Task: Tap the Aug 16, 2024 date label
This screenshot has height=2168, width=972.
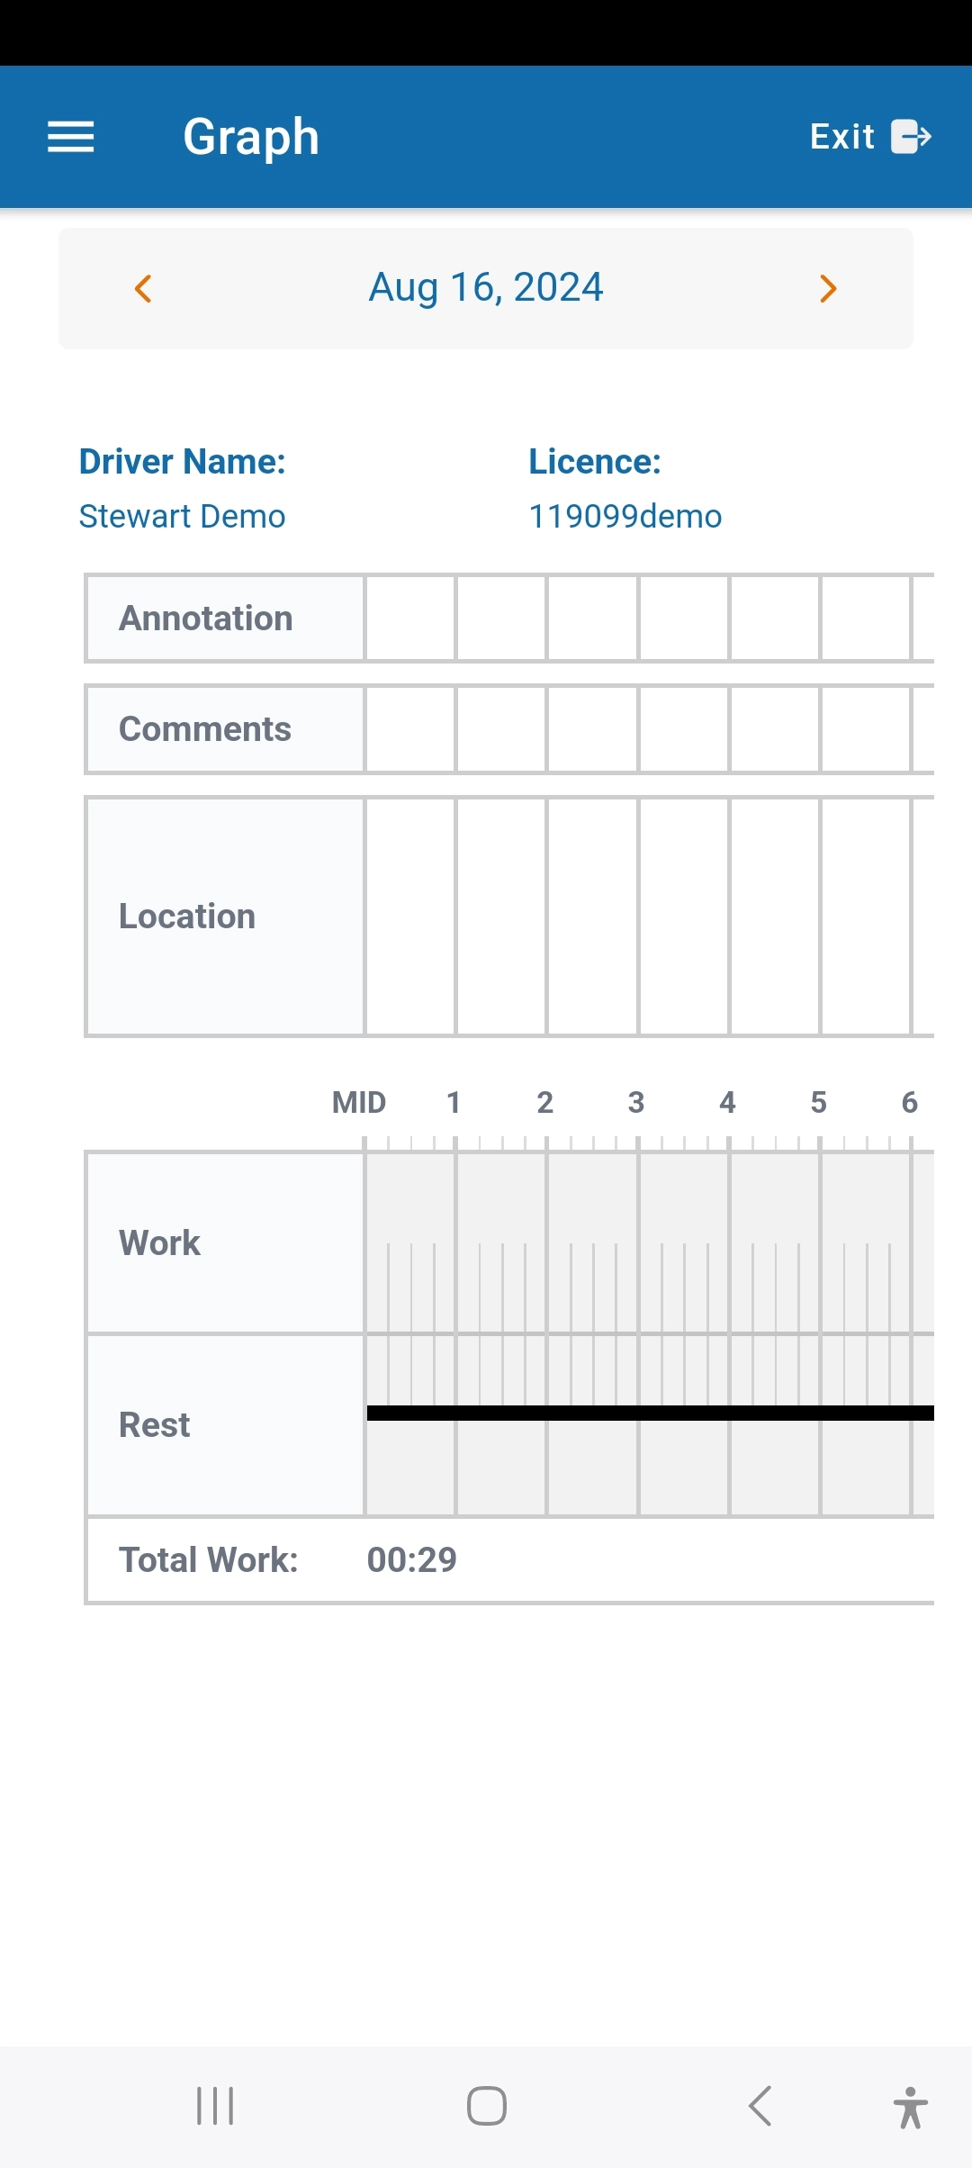Action: click(x=486, y=288)
